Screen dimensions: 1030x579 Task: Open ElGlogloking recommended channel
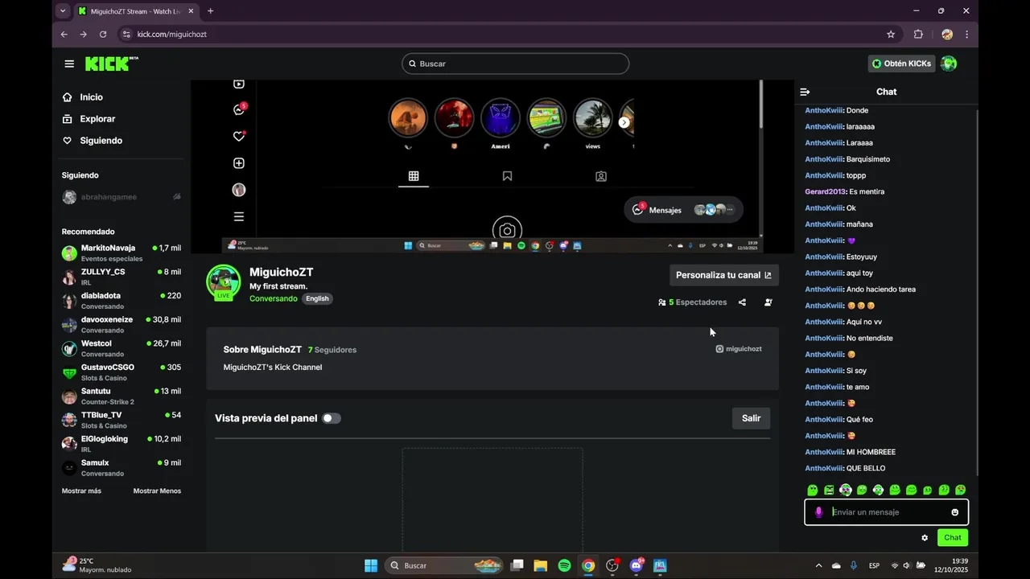[122, 444]
